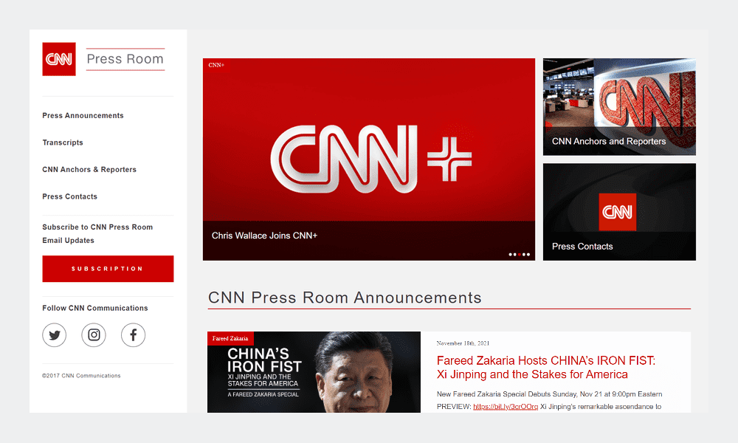738x443 pixels.
Task: Open the Chris Wallace Joins CNN+ banner
Action: pyautogui.click(x=369, y=159)
